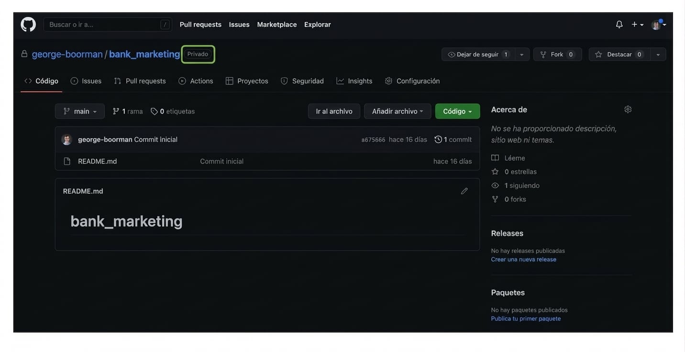This screenshot has width=685, height=352.
Task: Follow Crear una nueva release link
Action: pyautogui.click(x=523, y=259)
